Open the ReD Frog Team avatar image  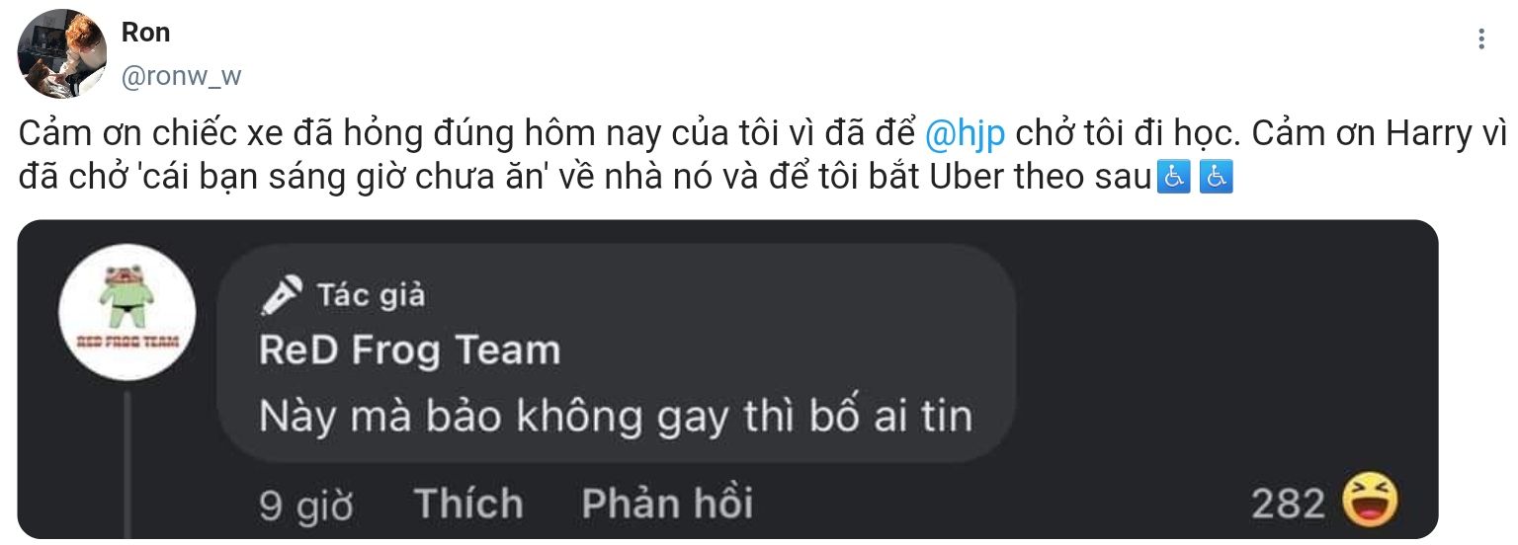coord(126,314)
